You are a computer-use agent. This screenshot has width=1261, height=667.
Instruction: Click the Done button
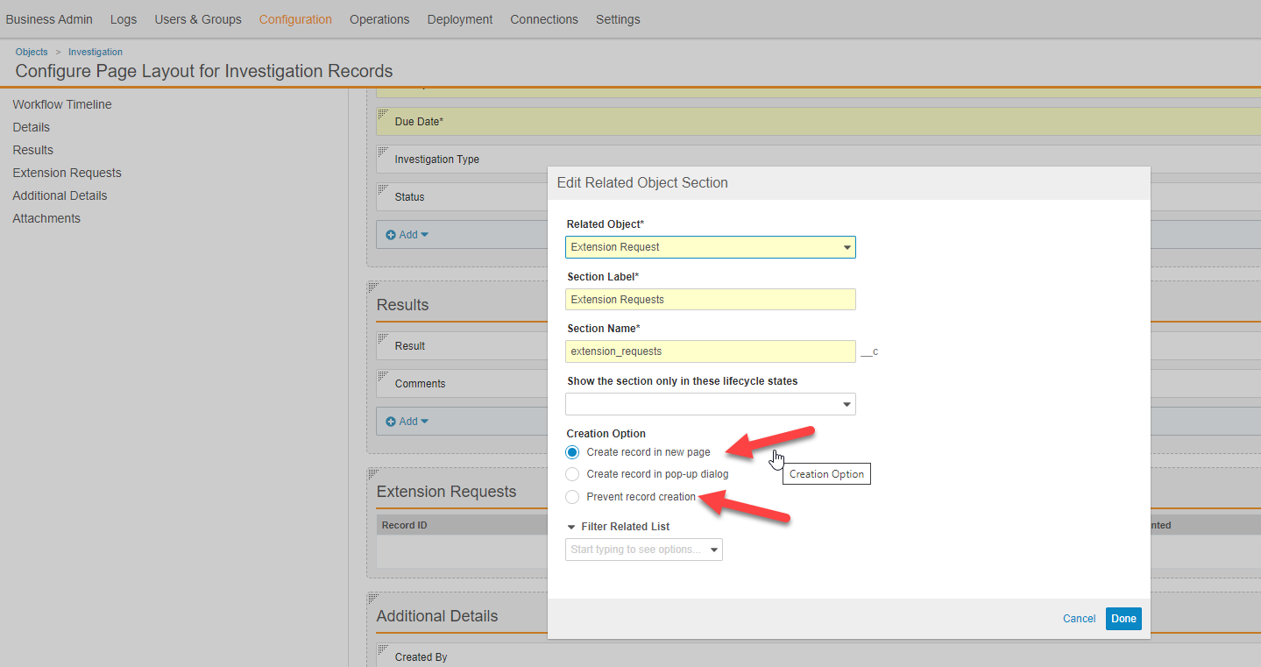[x=1123, y=619]
